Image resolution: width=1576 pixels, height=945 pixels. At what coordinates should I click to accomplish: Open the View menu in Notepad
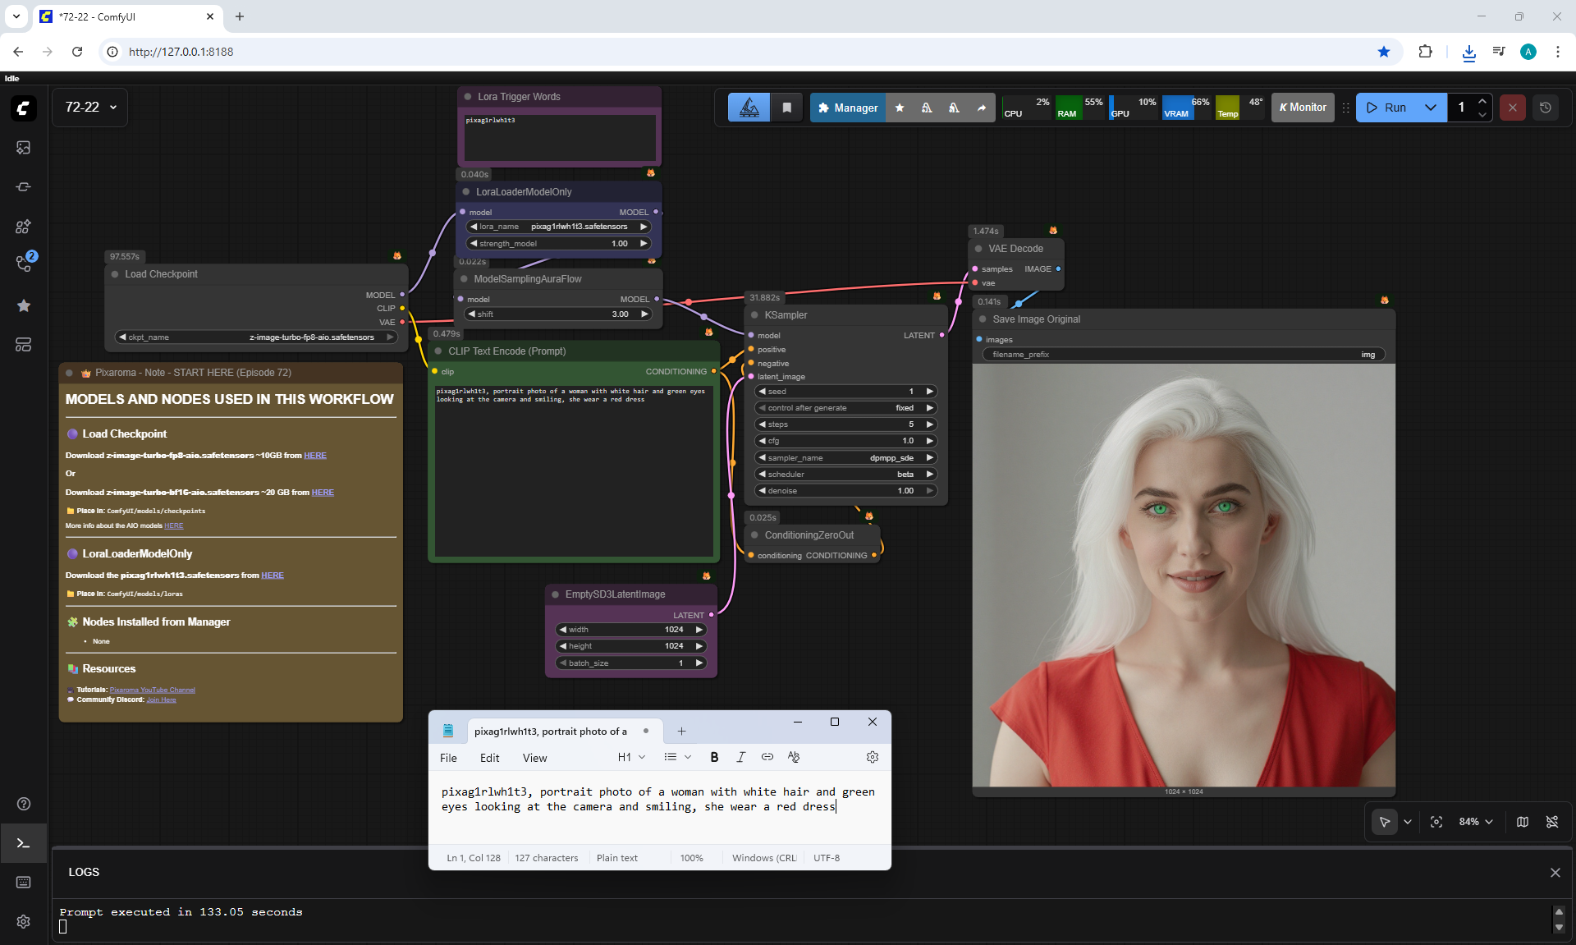[x=534, y=758]
